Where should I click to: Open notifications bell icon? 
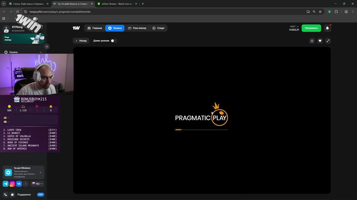(327, 28)
